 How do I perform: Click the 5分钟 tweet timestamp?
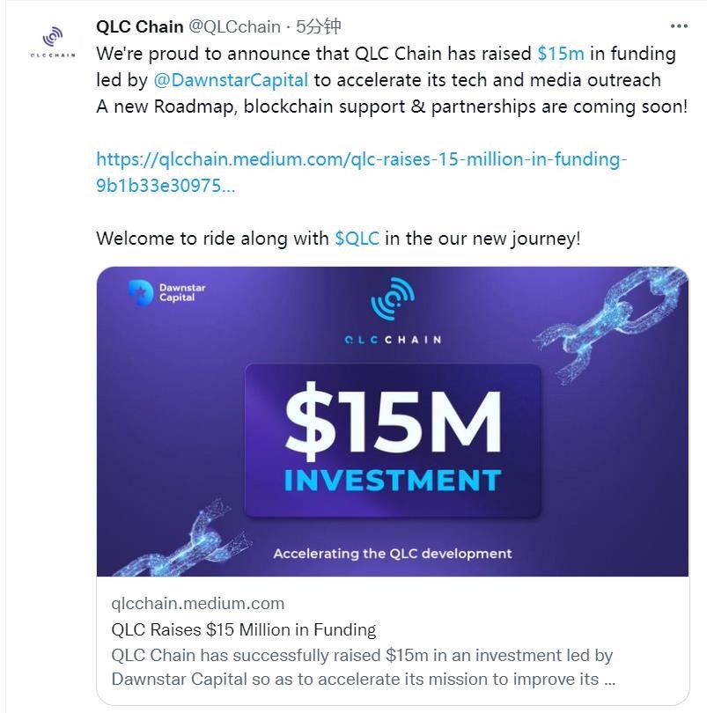tap(320, 26)
